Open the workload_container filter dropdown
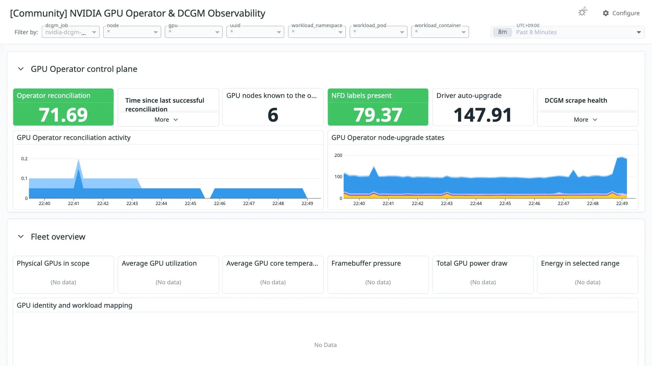 (x=440, y=32)
